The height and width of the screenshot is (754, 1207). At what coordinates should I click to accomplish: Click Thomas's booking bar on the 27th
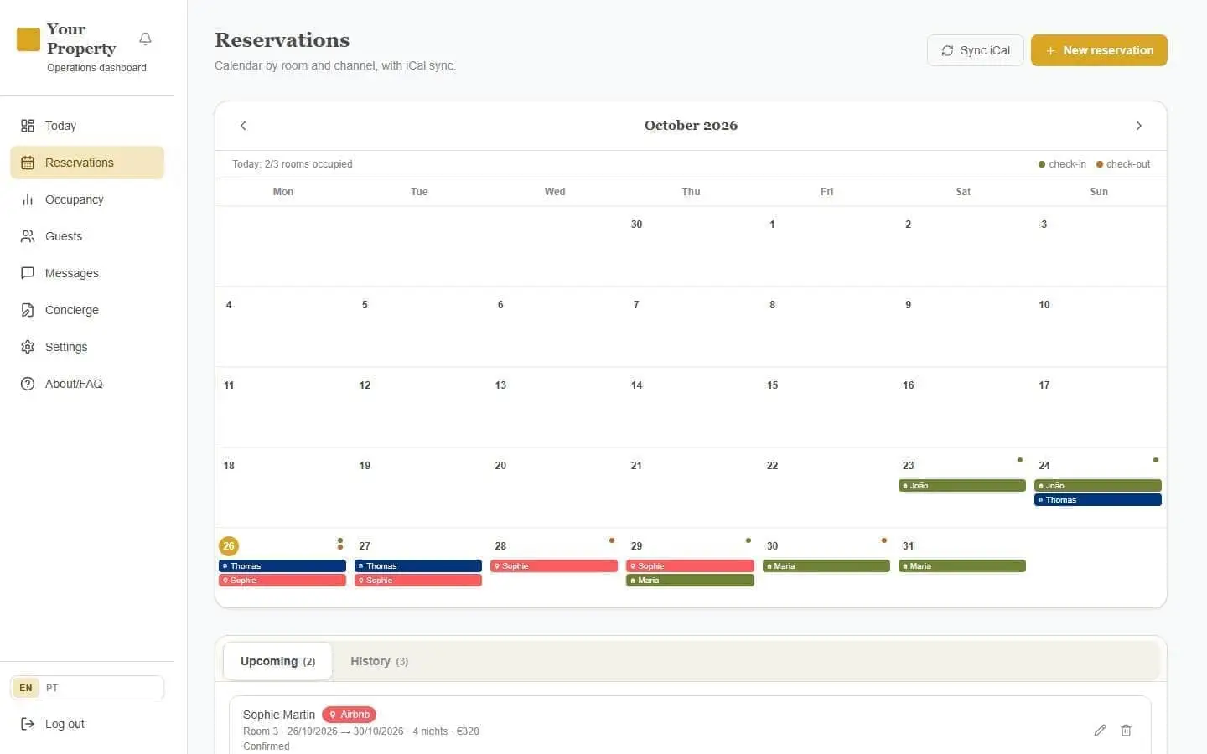pyautogui.click(x=418, y=566)
